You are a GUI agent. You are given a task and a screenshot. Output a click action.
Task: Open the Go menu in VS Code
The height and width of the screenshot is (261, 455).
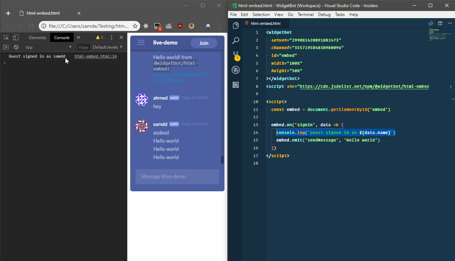(x=291, y=15)
